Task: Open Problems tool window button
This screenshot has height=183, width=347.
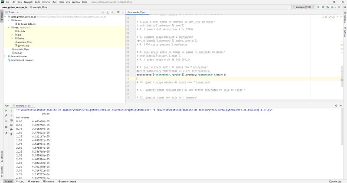Action: tap(34, 181)
